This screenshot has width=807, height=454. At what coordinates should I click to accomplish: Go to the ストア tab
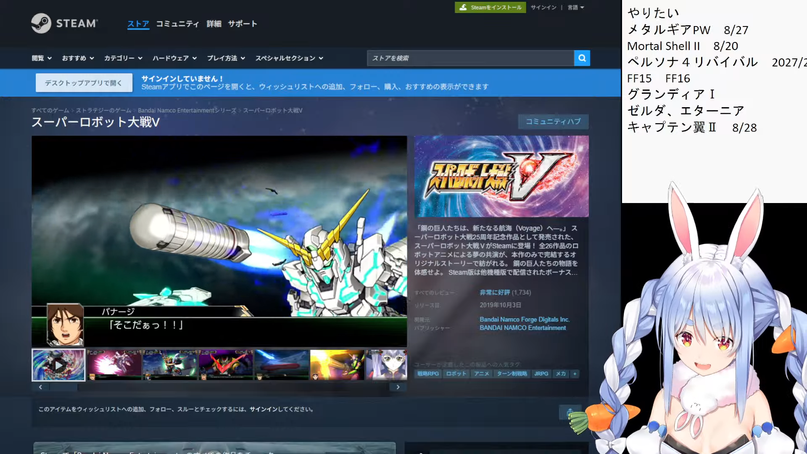click(x=138, y=24)
